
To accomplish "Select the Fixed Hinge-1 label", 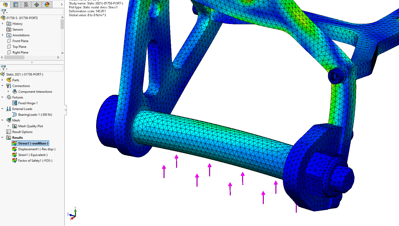I will pyautogui.click(x=28, y=103).
